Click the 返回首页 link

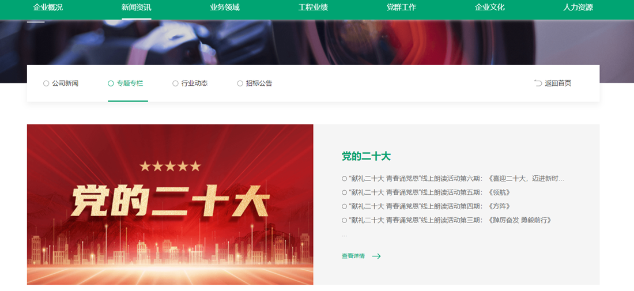click(x=558, y=83)
